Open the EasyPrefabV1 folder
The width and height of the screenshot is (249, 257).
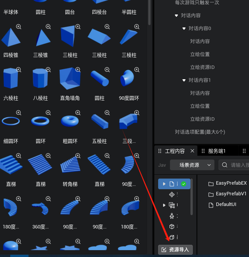click(227, 194)
